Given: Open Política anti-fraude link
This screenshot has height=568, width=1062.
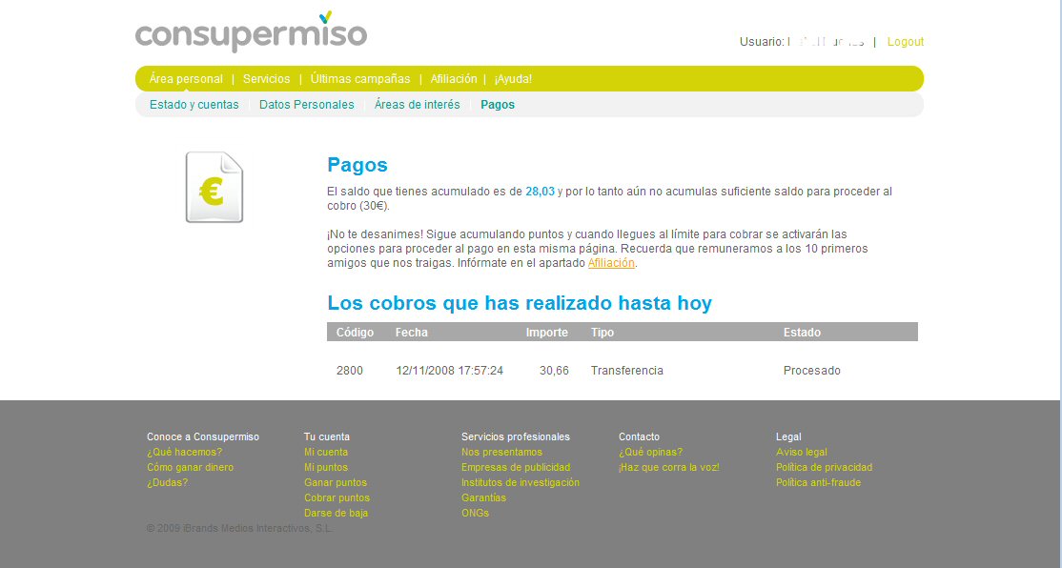Looking at the screenshot, I should click(818, 482).
